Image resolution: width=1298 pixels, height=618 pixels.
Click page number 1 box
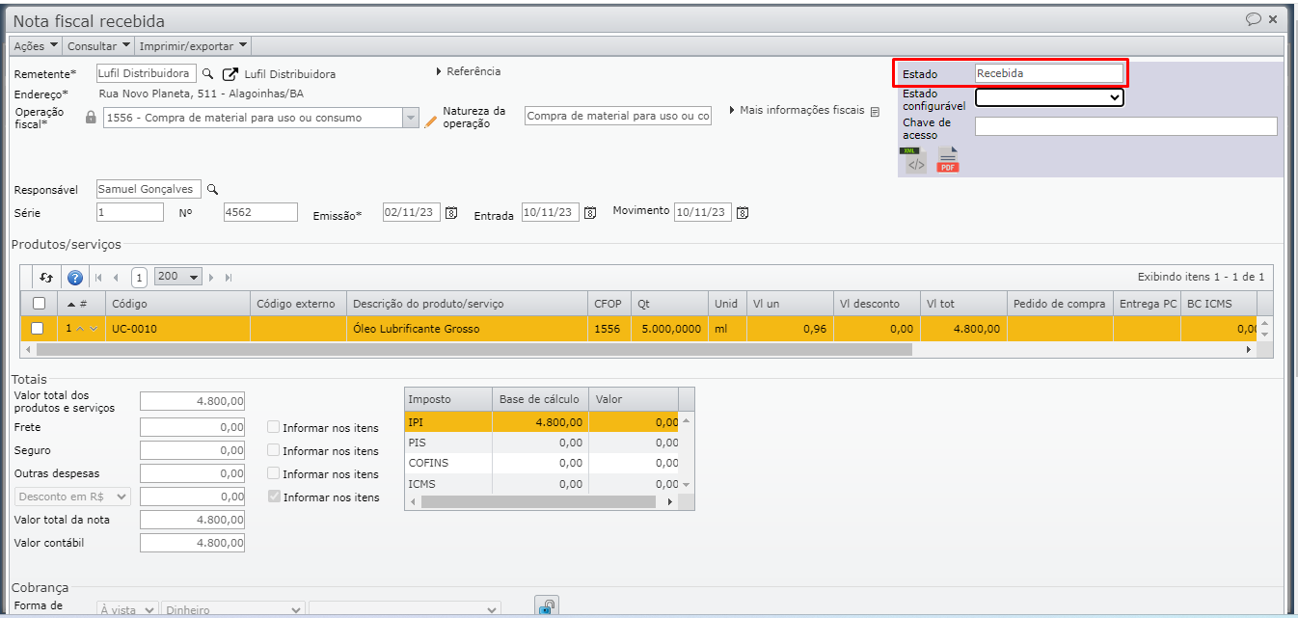(139, 278)
